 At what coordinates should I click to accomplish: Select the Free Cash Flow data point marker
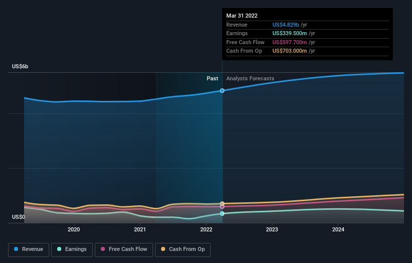click(x=222, y=207)
